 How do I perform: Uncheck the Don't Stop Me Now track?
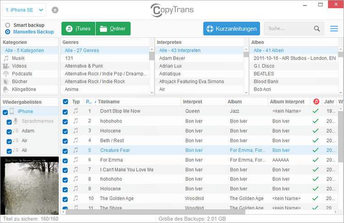[65, 112]
